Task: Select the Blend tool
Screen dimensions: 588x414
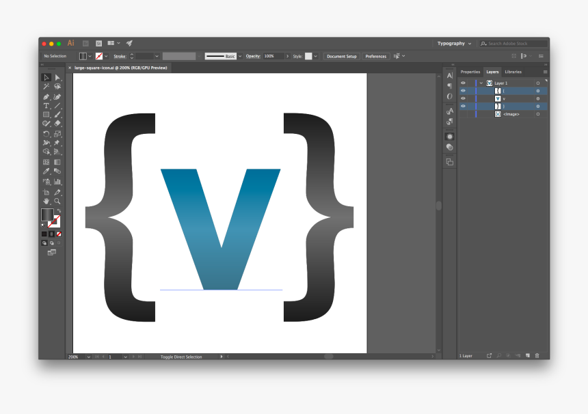Action: pos(57,171)
